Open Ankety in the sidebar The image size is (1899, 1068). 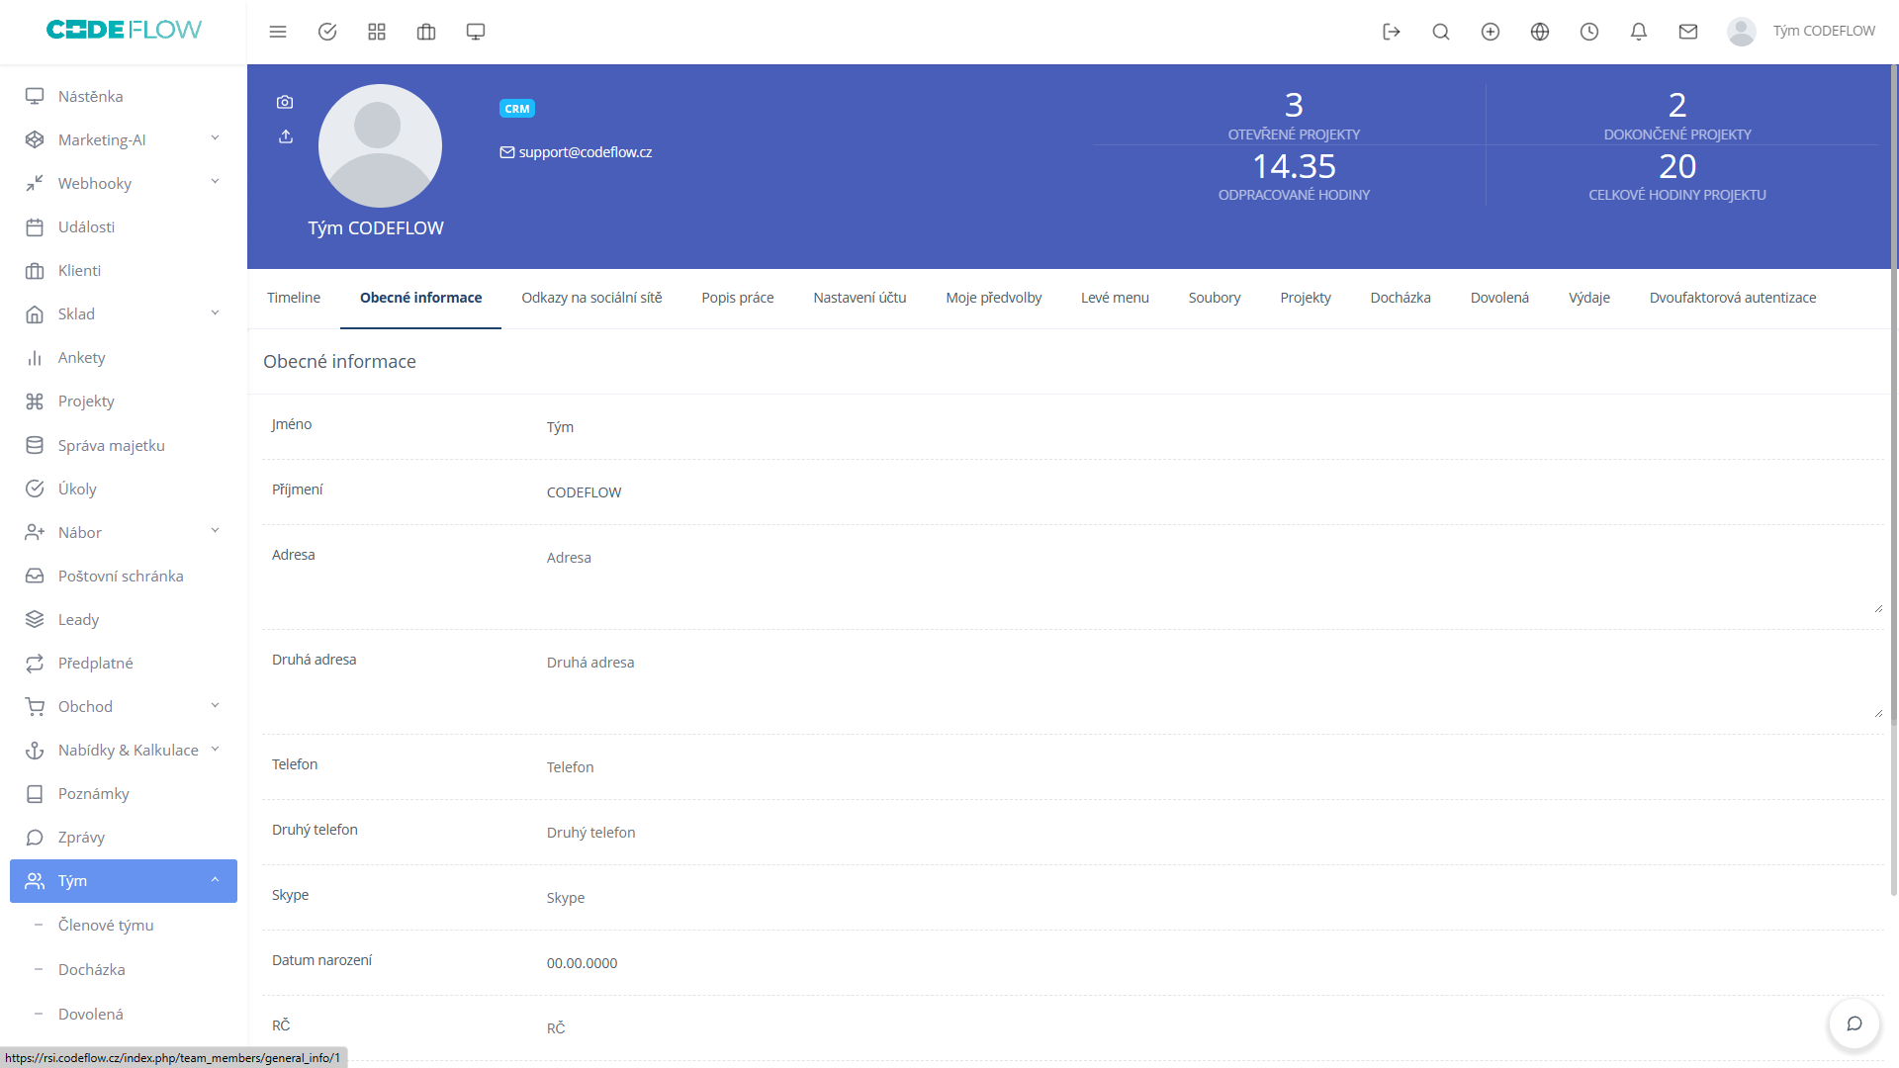124,357
